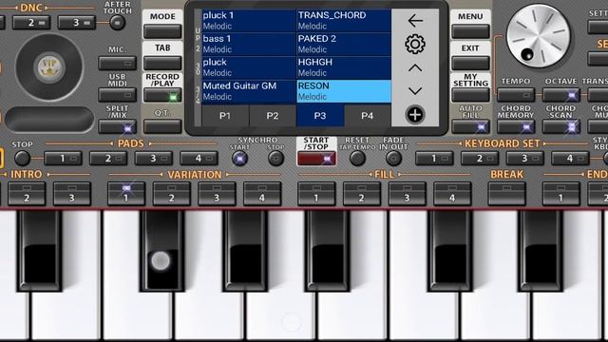The height and width of the screenshot is (342, 608).
Task: Trigger PADS button 1
Action: pos(63,159)
